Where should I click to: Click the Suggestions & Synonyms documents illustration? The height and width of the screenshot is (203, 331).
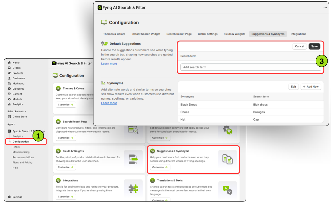[227, 159]
